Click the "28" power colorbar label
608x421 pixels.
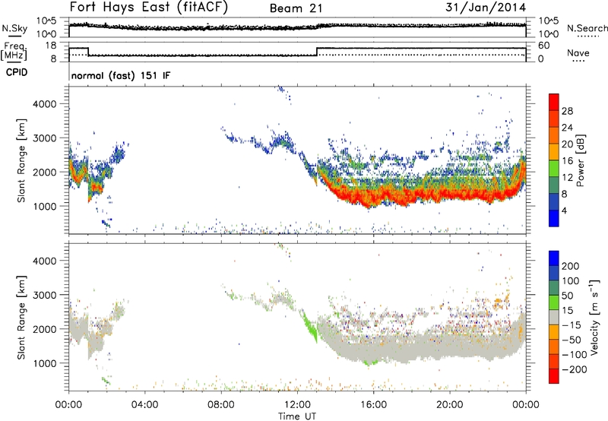click(x=567, y=111)
